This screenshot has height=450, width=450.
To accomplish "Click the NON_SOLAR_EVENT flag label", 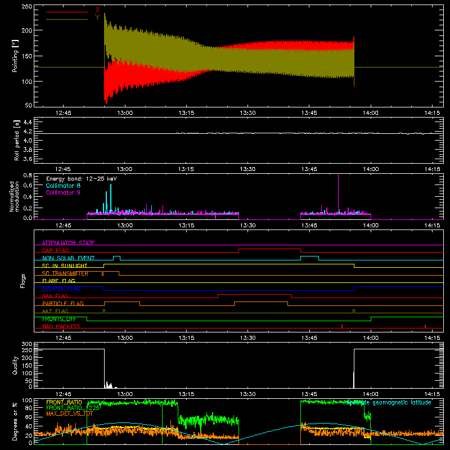I will (68, 258).
